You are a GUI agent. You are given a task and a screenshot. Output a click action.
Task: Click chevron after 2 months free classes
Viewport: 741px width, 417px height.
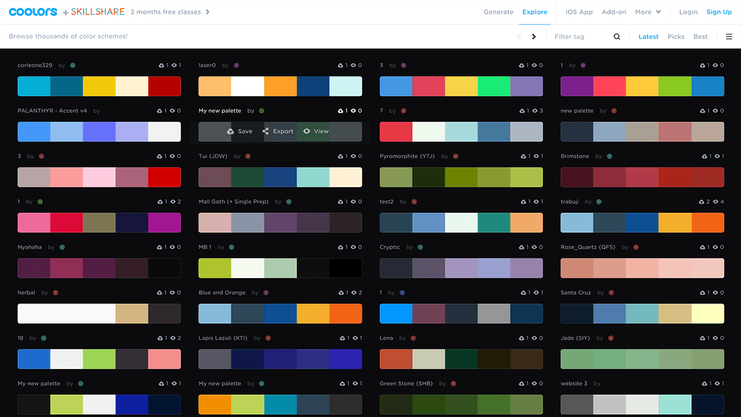click(208, 12)
